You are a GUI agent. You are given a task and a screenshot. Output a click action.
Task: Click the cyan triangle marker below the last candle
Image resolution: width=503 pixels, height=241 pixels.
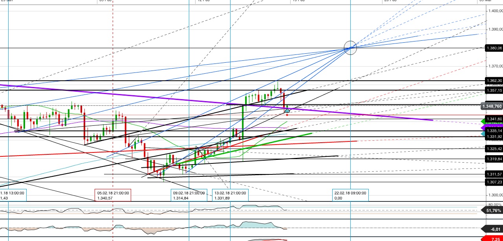(x=287, y=111)
